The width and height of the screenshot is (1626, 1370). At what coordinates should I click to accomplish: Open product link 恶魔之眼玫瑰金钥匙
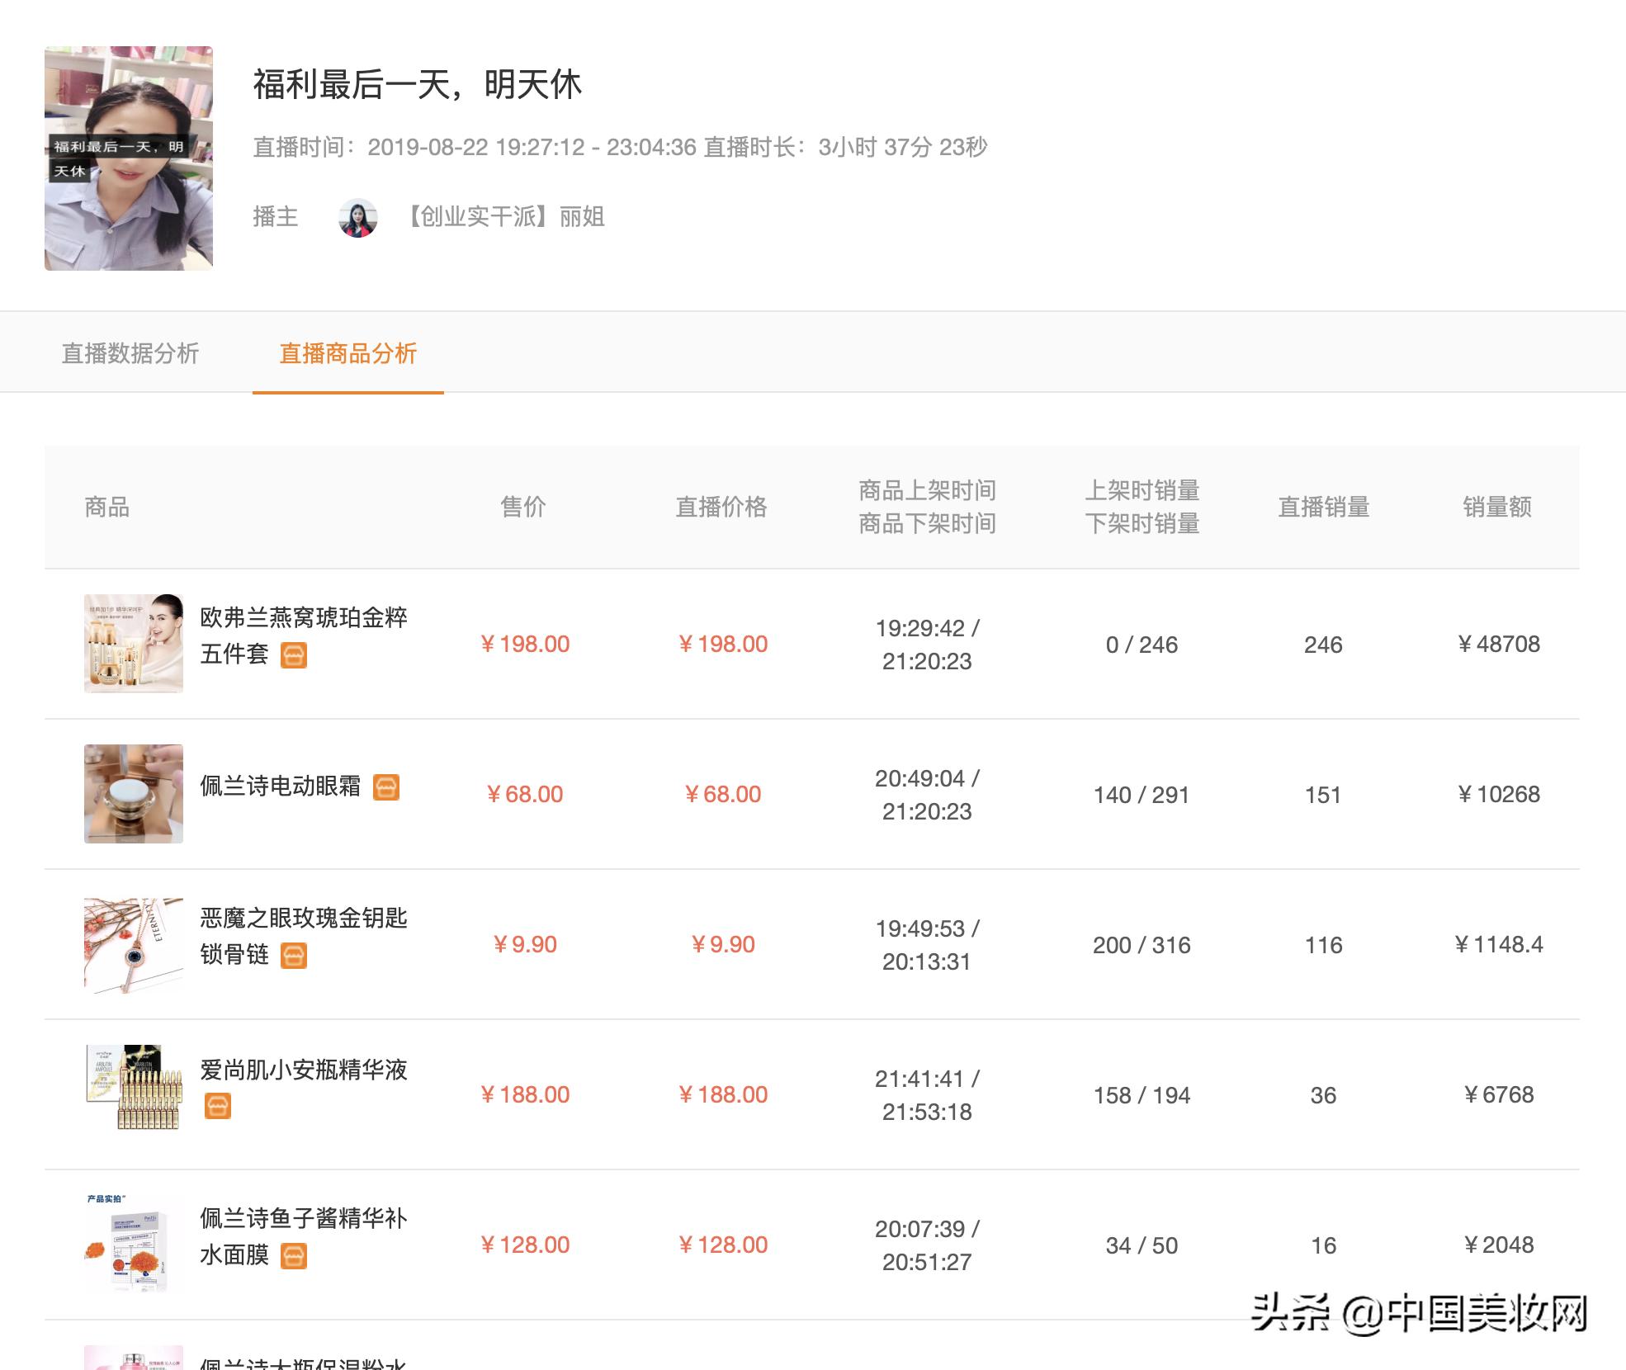point(304,918)
